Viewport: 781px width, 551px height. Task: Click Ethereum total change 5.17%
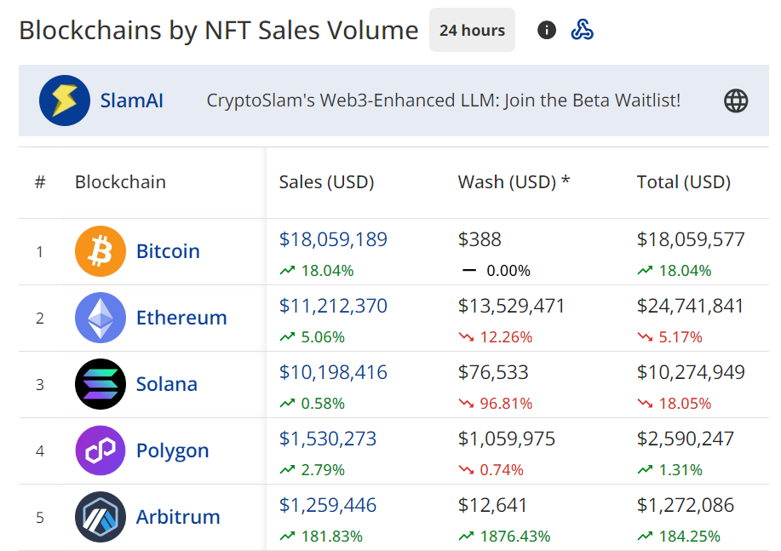[681, 337]
